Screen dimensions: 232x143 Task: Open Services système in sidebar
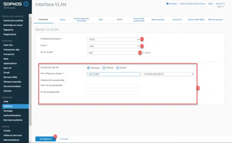pos(13,120)
